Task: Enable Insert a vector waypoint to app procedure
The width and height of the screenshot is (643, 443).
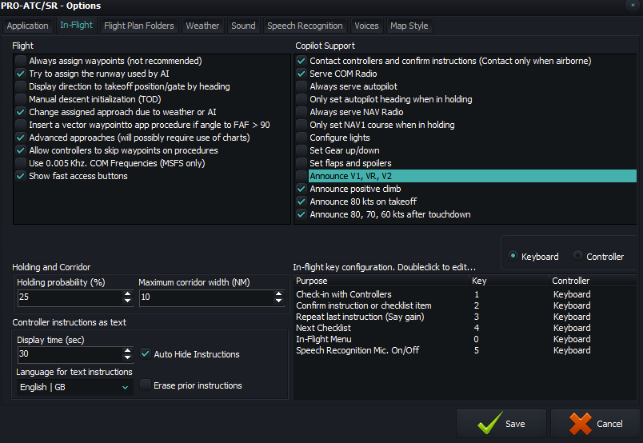Action: click(21, 125)
